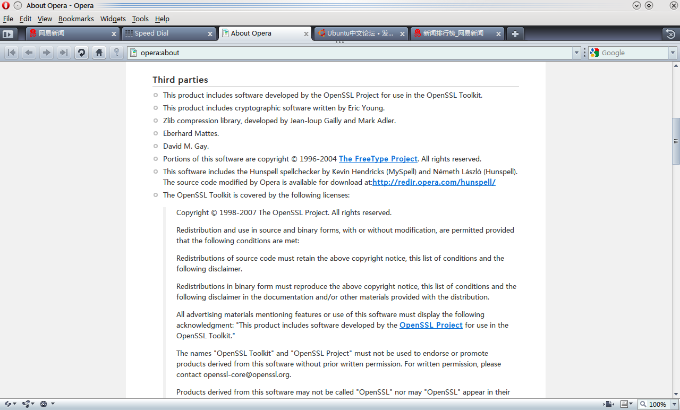Click the scrollbar down arrow
The width and height of the screenshot is (680, 410).
tap(676, 395)
